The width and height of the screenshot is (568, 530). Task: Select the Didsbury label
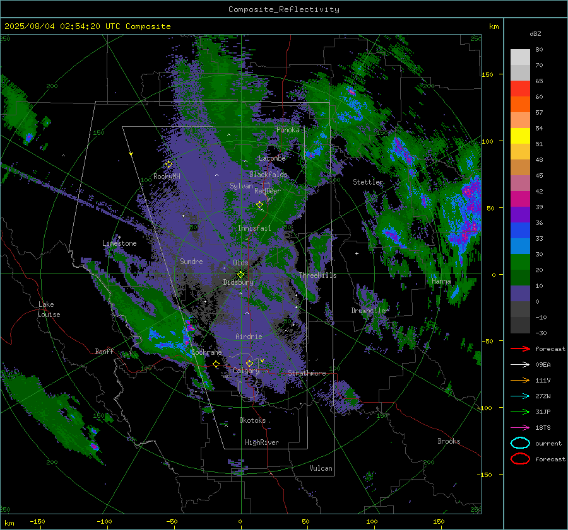pos(239,282)
